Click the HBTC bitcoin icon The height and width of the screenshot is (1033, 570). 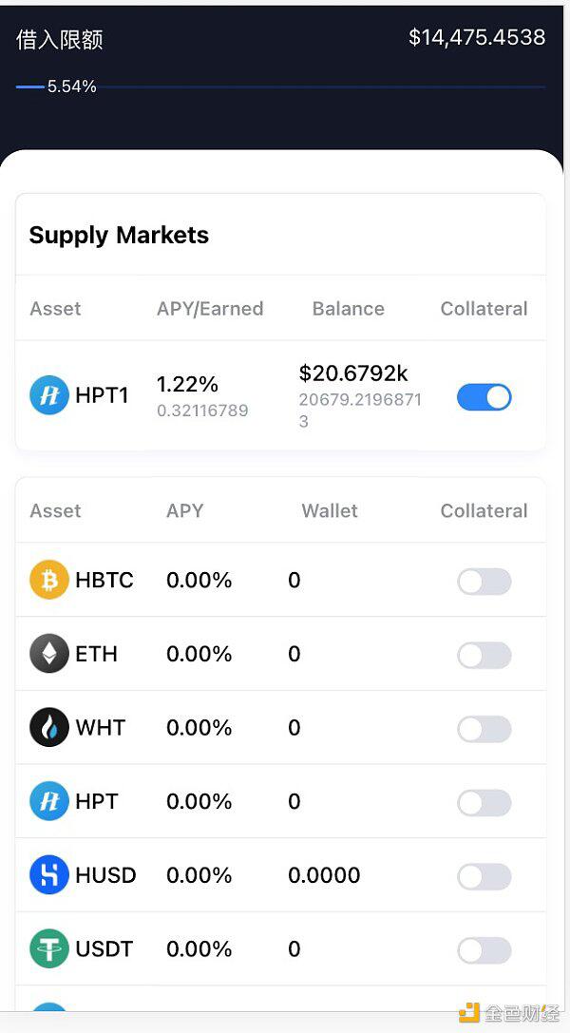pyautogui.click(x=48, y=580)
